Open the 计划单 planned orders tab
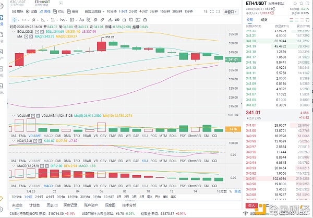This screenshot has width=313, height=218. pyautogui.click(x=34, y=205)
